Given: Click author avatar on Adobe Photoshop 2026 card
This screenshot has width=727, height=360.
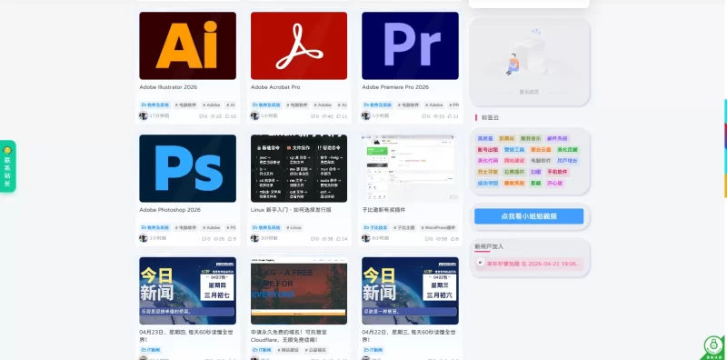Looking at the screenshot, I should (144, 238).
